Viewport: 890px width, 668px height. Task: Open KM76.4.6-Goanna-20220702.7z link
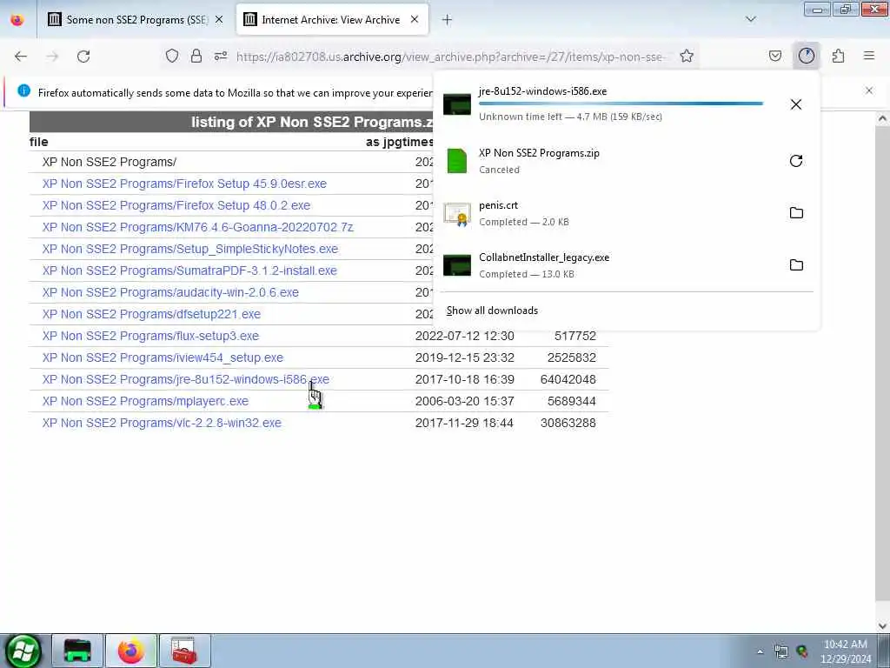(x=197, y=227)
